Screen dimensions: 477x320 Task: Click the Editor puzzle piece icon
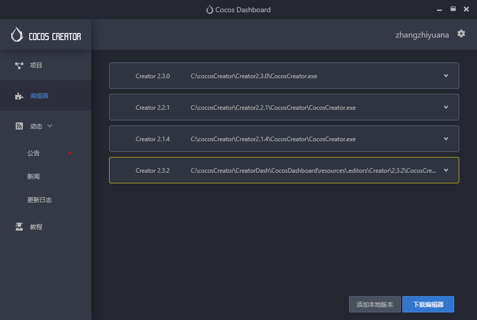point(19,96)
